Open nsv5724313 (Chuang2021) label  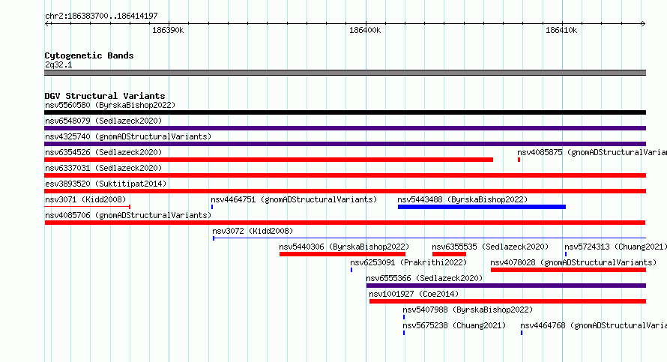click(615, 247)
